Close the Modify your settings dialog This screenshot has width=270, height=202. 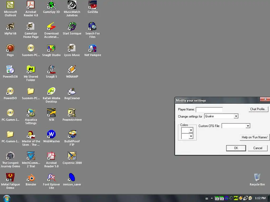tap(265, 99)
